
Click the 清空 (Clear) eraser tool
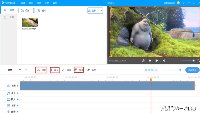tap(91, 70)
